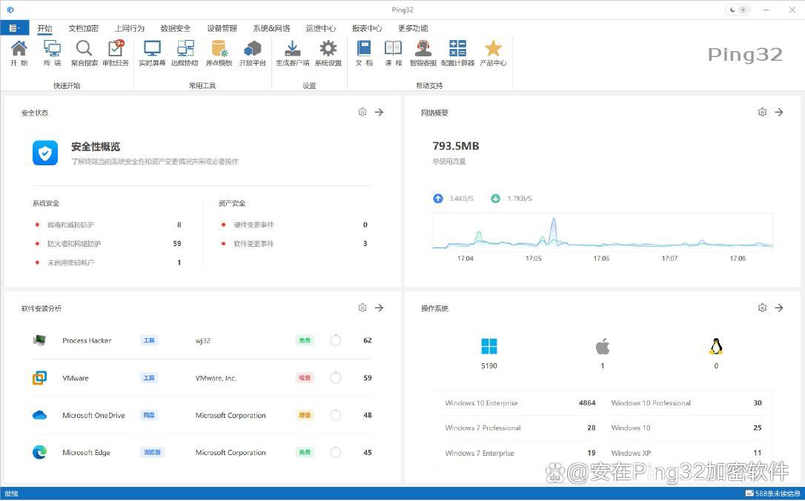
Task: Click the network traffic chart
Action: (602, 232)
